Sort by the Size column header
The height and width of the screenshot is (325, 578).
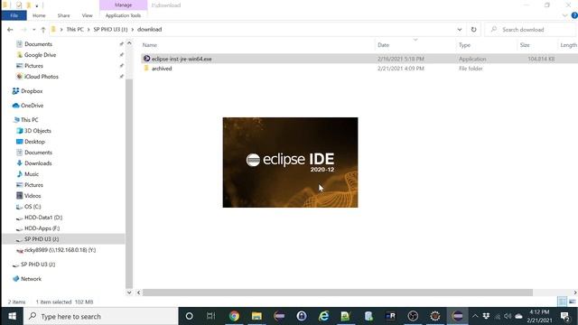click(525, 45)
